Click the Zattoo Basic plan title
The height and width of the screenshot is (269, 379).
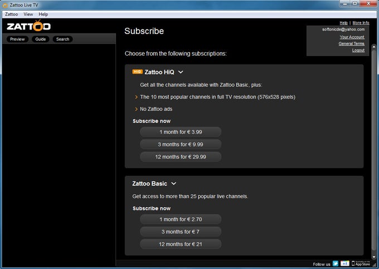click(x=149, y=184)
